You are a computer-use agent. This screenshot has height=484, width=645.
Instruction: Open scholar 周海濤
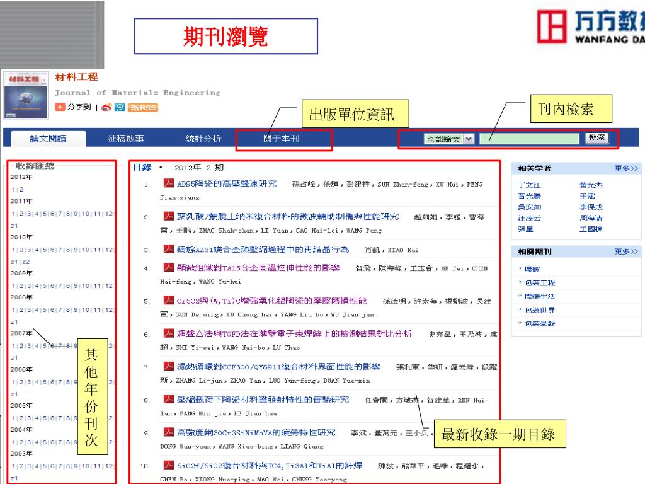coord(591,218)
